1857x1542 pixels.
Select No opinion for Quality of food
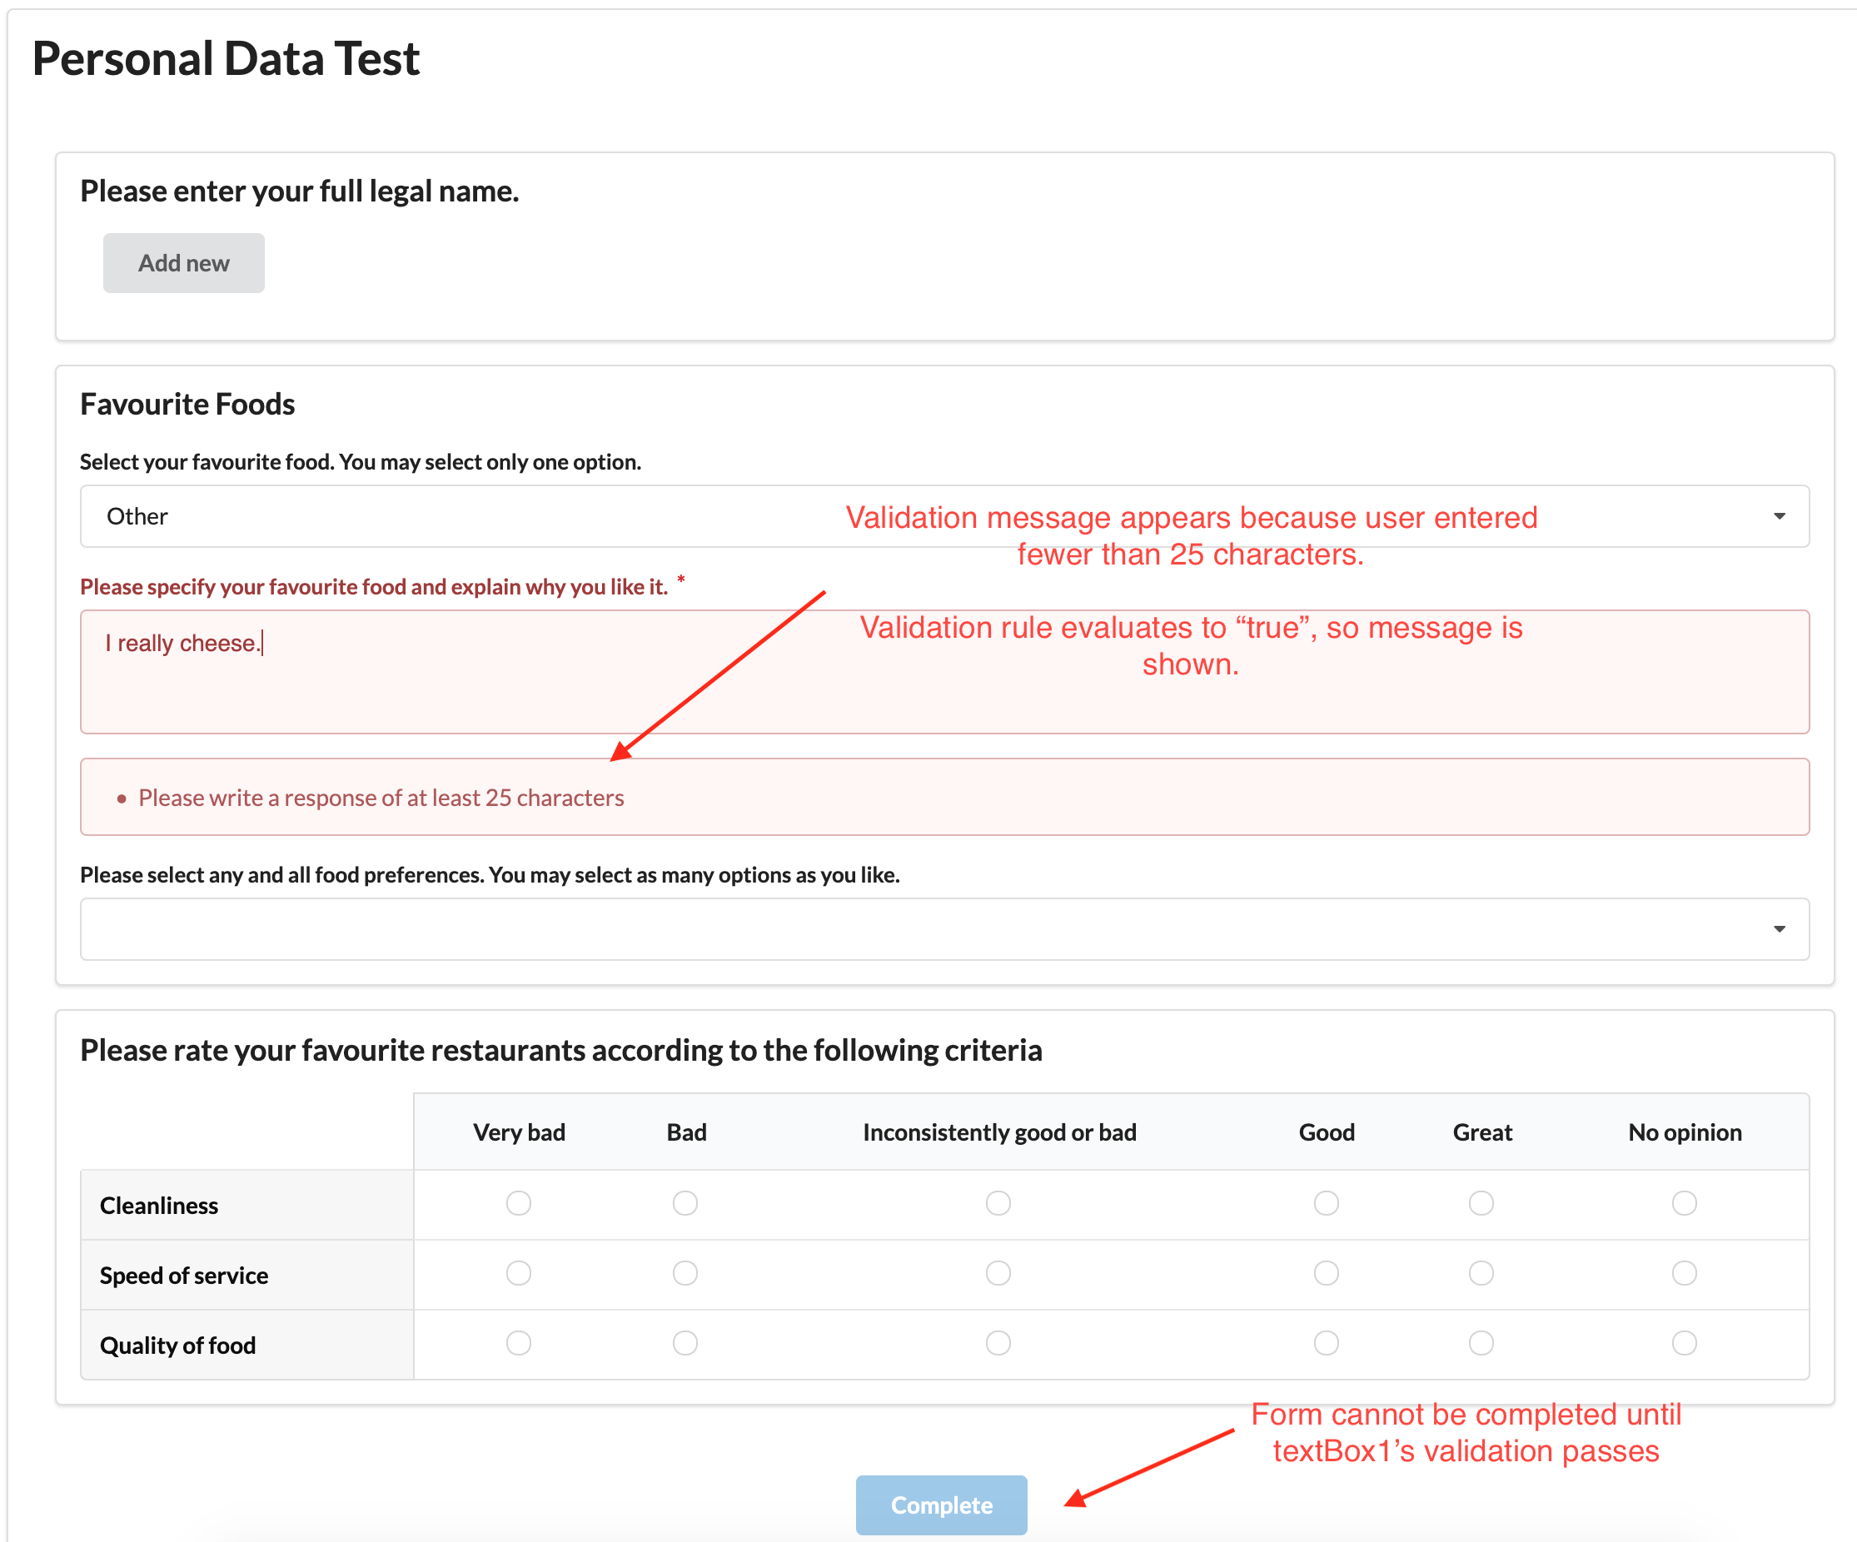click(1684, 1342)
